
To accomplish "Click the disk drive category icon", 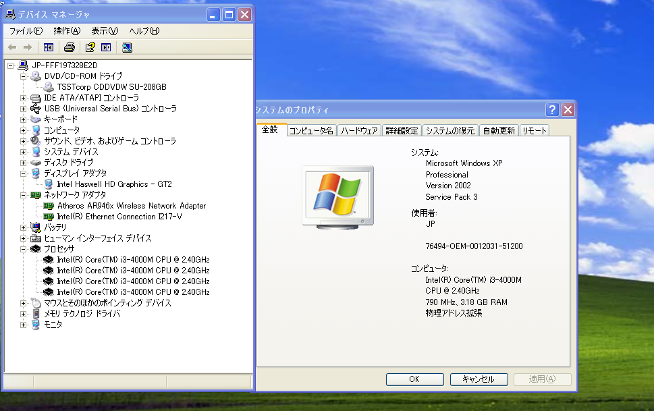I will point(36,163).
